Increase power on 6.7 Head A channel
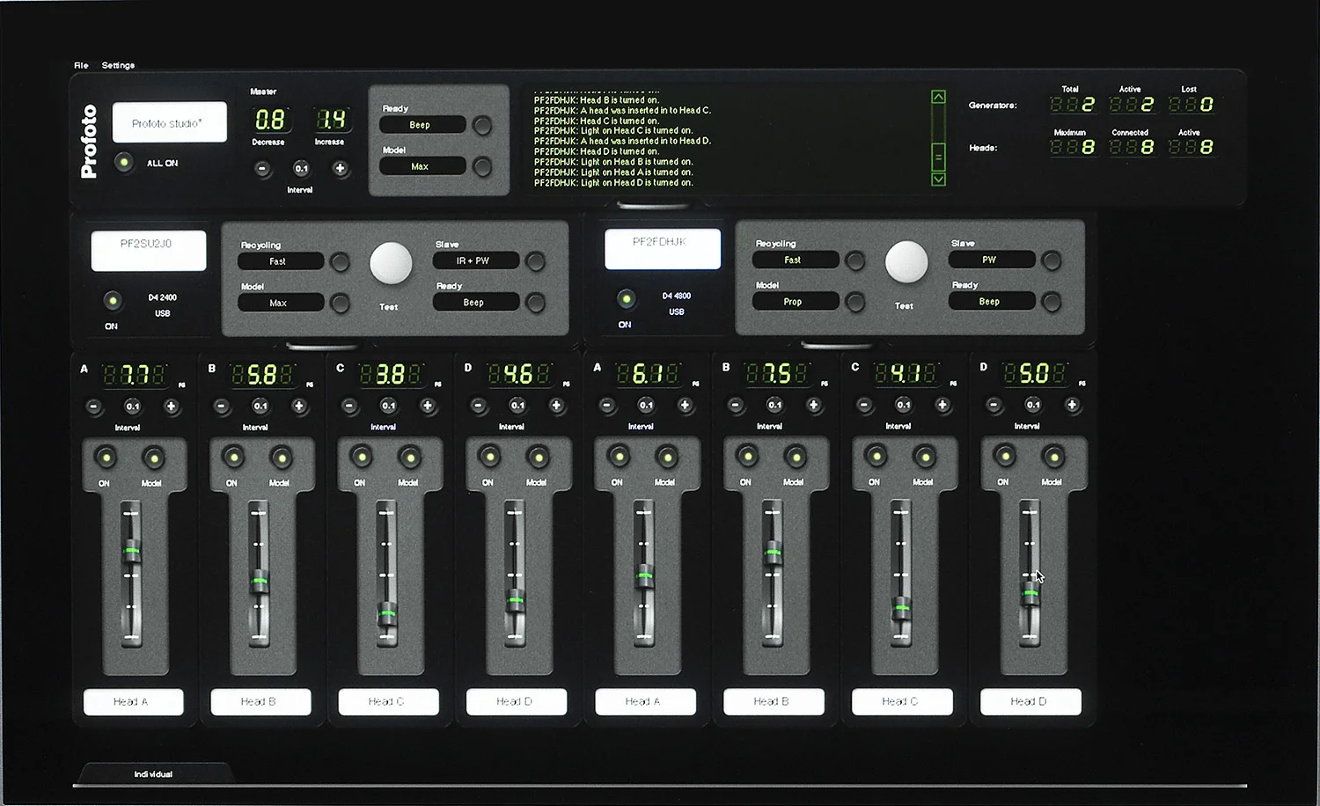1320x806 pixels. (685, 406)
